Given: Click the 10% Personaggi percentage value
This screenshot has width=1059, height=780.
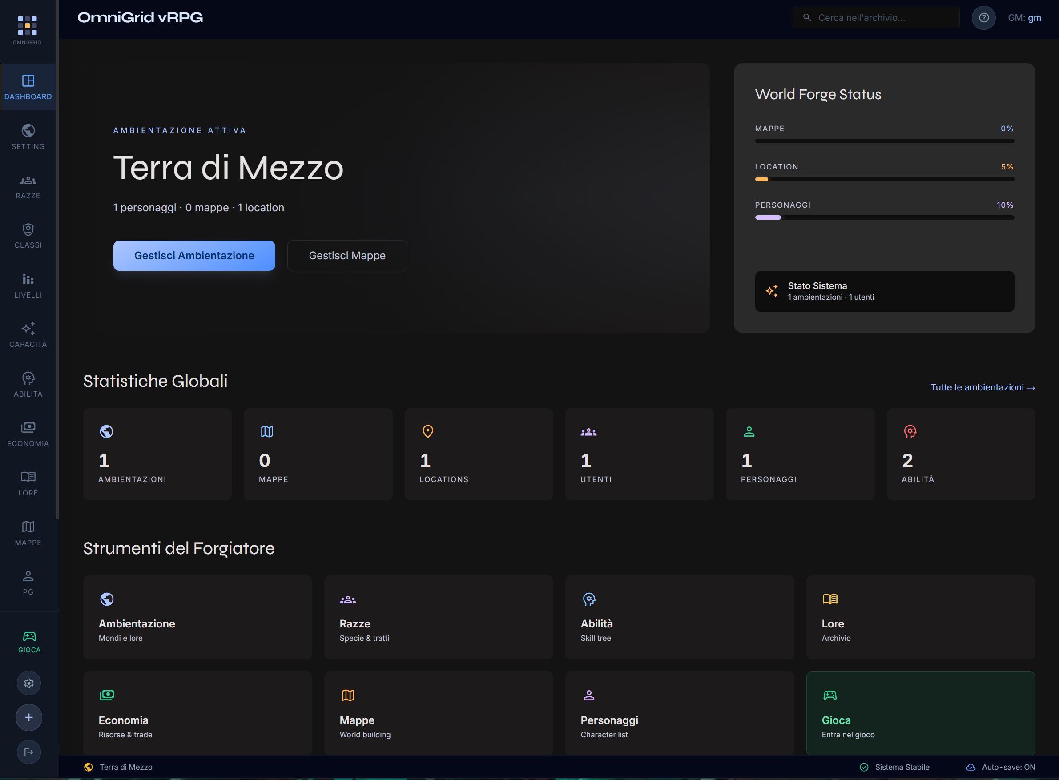Looking at the screenshot, I should [1005, 205].
